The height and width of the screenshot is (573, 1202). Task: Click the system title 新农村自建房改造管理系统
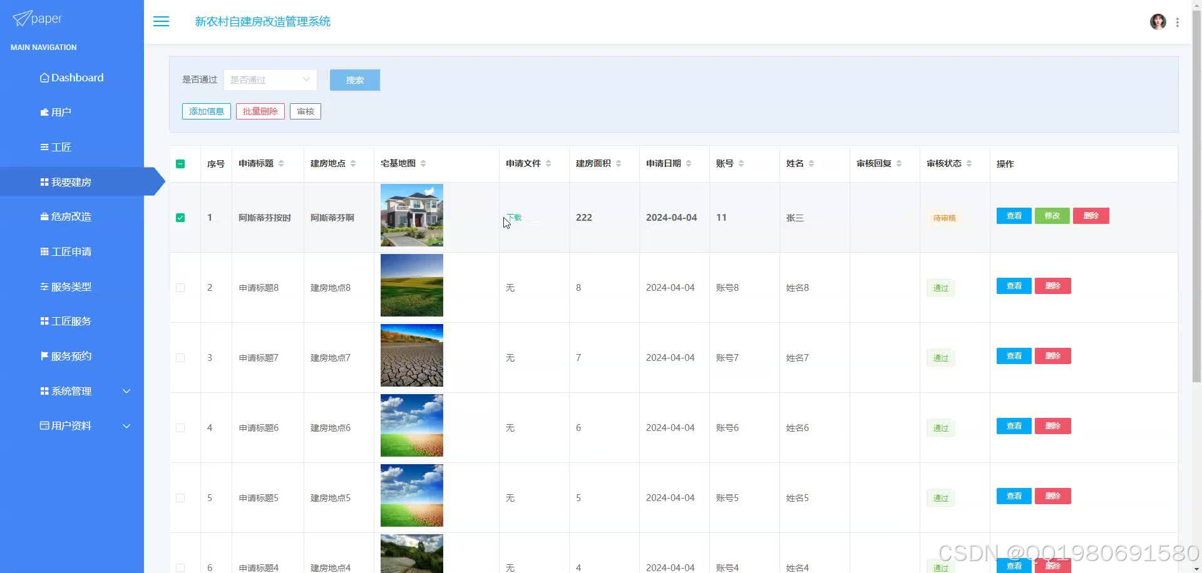[x=262, y=21]
